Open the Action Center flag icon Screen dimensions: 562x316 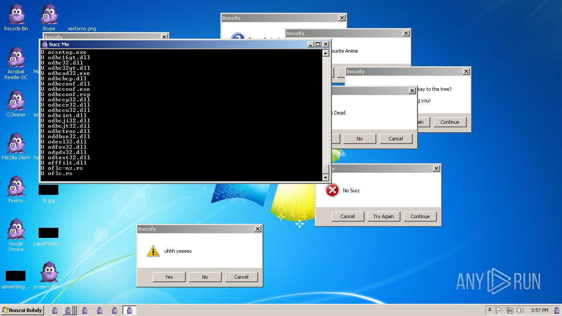(x=499, y=310)
